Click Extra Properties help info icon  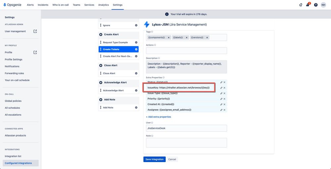(x=164, y=78)
